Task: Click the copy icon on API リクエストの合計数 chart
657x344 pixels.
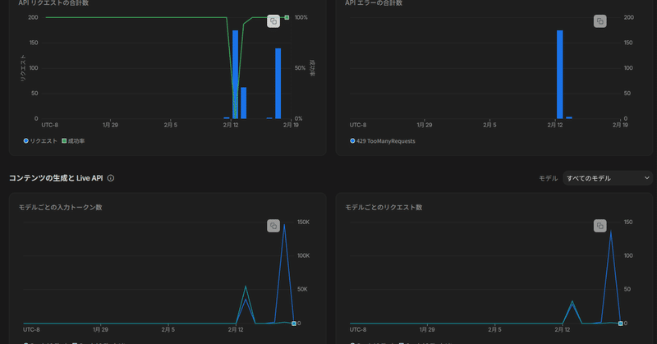Action: (x=273, y=21)
